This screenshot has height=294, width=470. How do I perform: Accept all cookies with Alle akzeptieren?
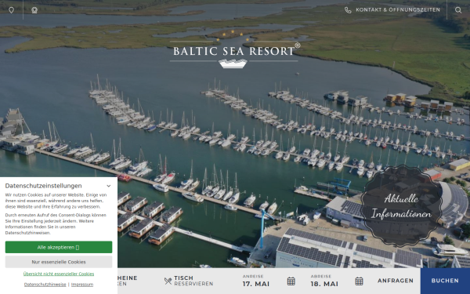[x=59, y=247]
